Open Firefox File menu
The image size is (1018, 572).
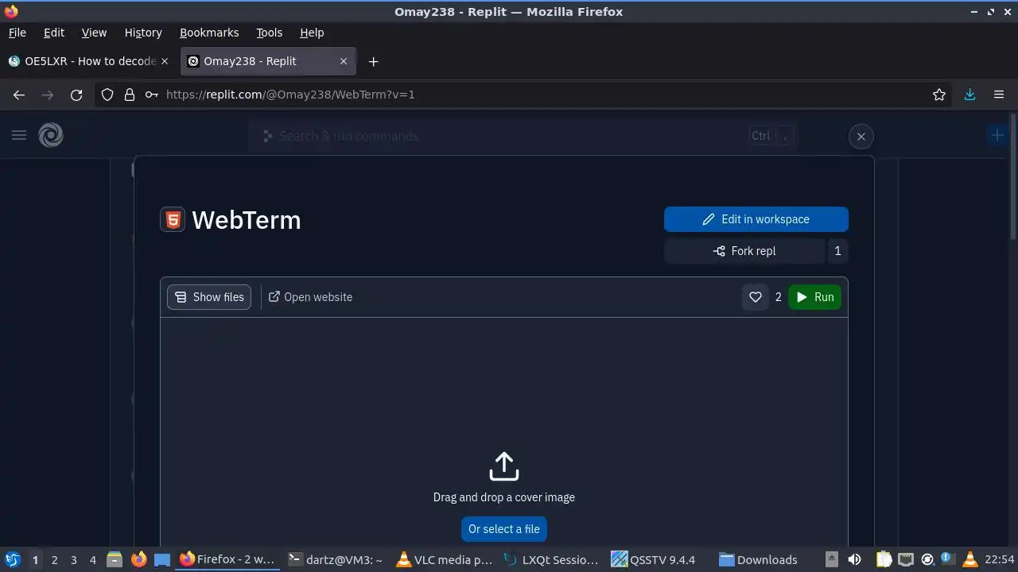point(17,33)
